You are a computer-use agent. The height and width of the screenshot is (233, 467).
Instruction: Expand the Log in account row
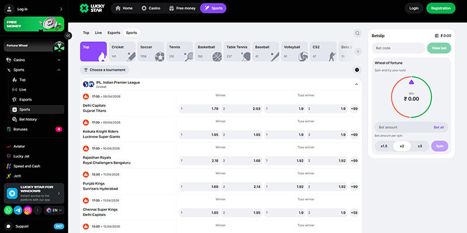pos(34,9)
